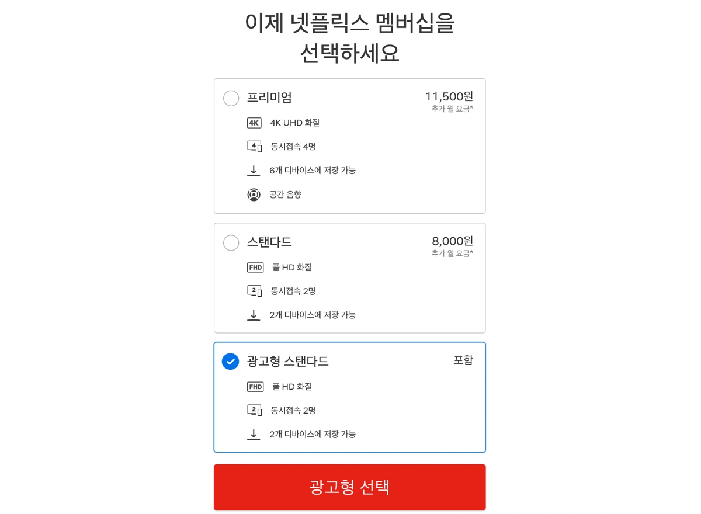
Task: Click the spatial audio icon on Premium plan
Action: [x=254, y=194]
